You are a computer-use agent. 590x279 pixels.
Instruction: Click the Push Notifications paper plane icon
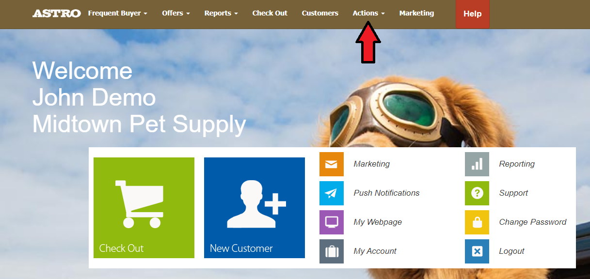[x=332, y=193]
